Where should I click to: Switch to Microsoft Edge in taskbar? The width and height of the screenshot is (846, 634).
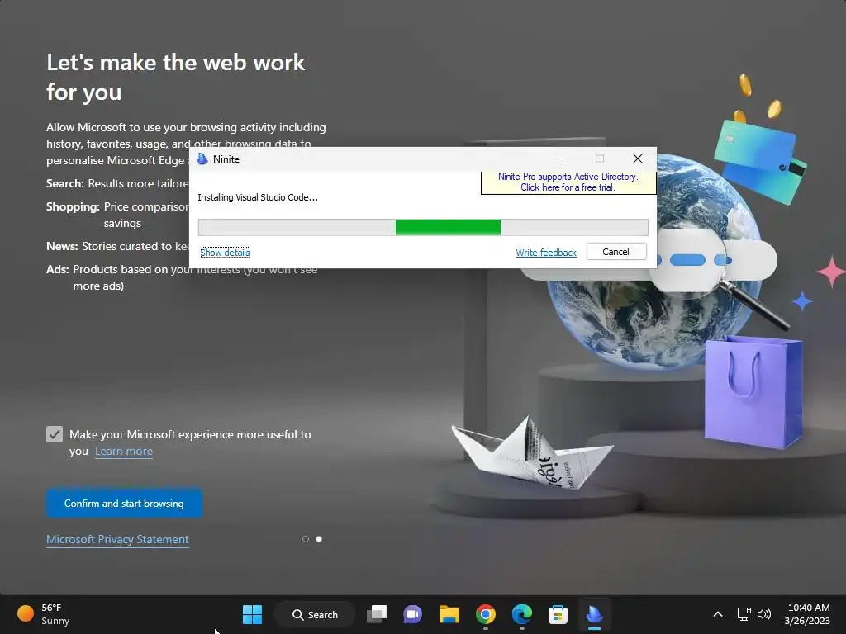pyautogui.click(x=522, y=614)
